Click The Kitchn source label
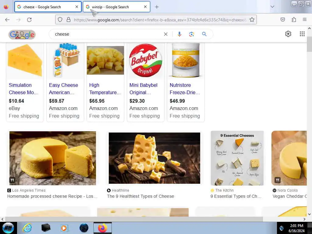This screenshot has height=234, width=312. [225, 190]
